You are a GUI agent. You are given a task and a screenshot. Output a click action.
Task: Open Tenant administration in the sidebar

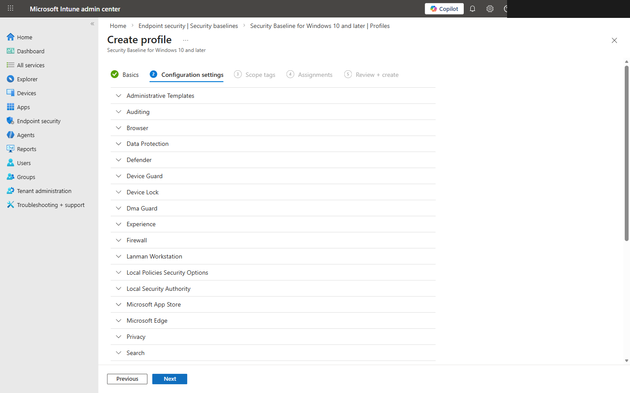click(x=44, y=190)
